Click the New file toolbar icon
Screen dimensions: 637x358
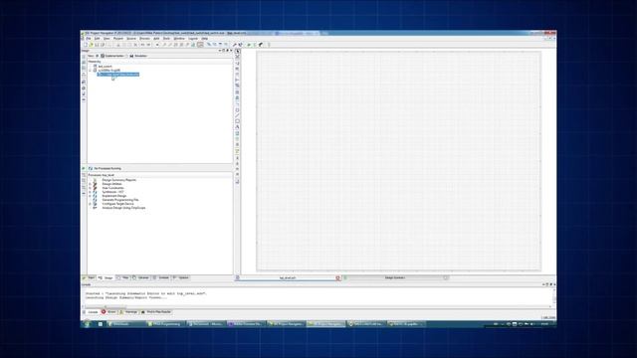pos(86,45)
